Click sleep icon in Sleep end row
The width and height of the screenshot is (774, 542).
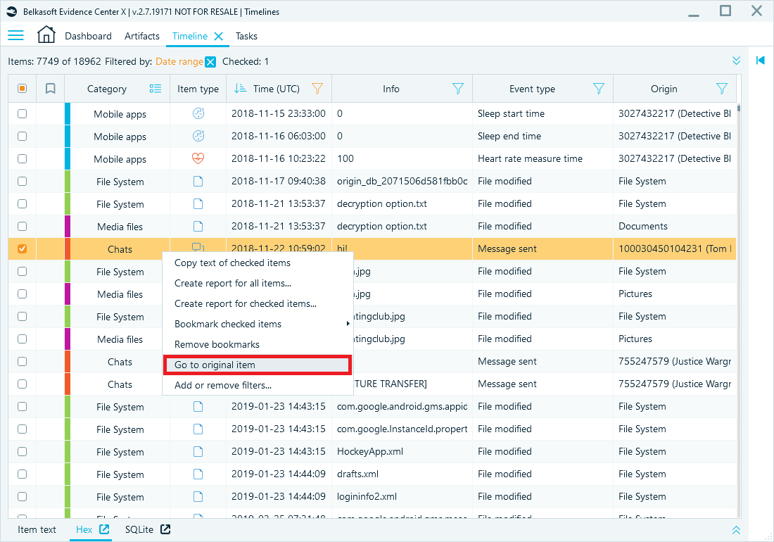point(198,137)
